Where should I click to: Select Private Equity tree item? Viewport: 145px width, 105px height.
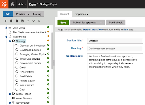tap(27, 81)
